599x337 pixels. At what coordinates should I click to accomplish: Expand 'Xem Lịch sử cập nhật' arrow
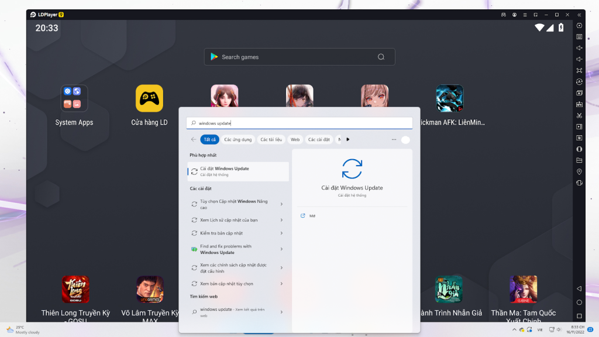[281, 220]
